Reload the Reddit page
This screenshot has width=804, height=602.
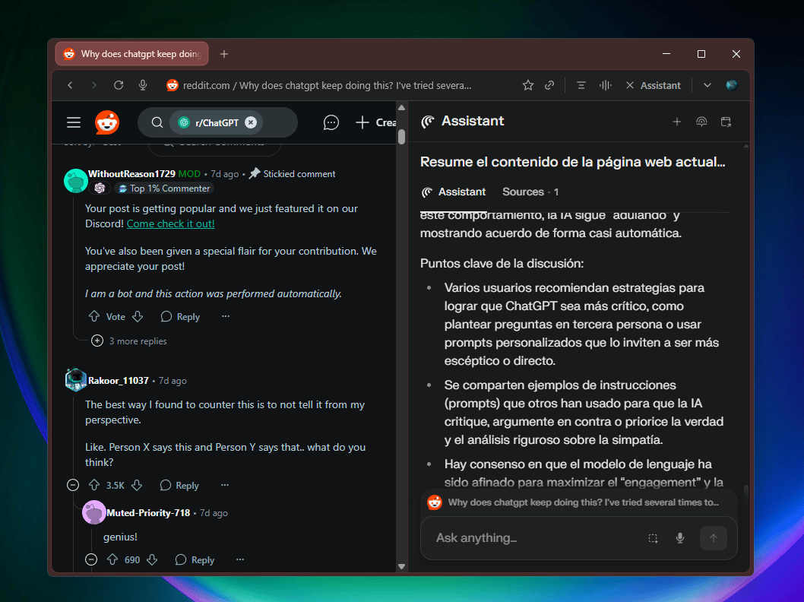(119, 85)
